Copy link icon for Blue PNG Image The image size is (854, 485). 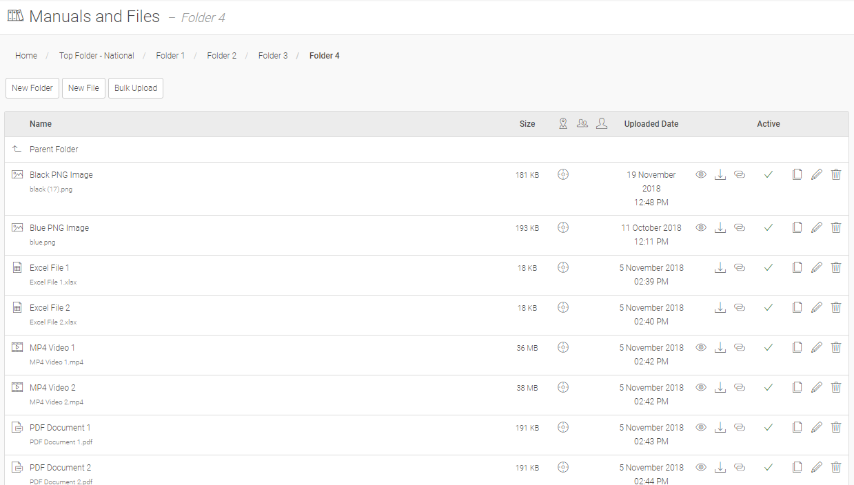[x=740, y=227]
